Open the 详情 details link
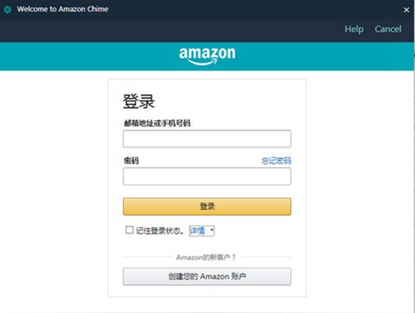Screen dimensions: 415x313 197,231
